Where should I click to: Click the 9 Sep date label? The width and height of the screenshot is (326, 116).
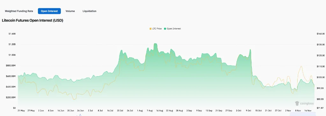coord(199,111)
